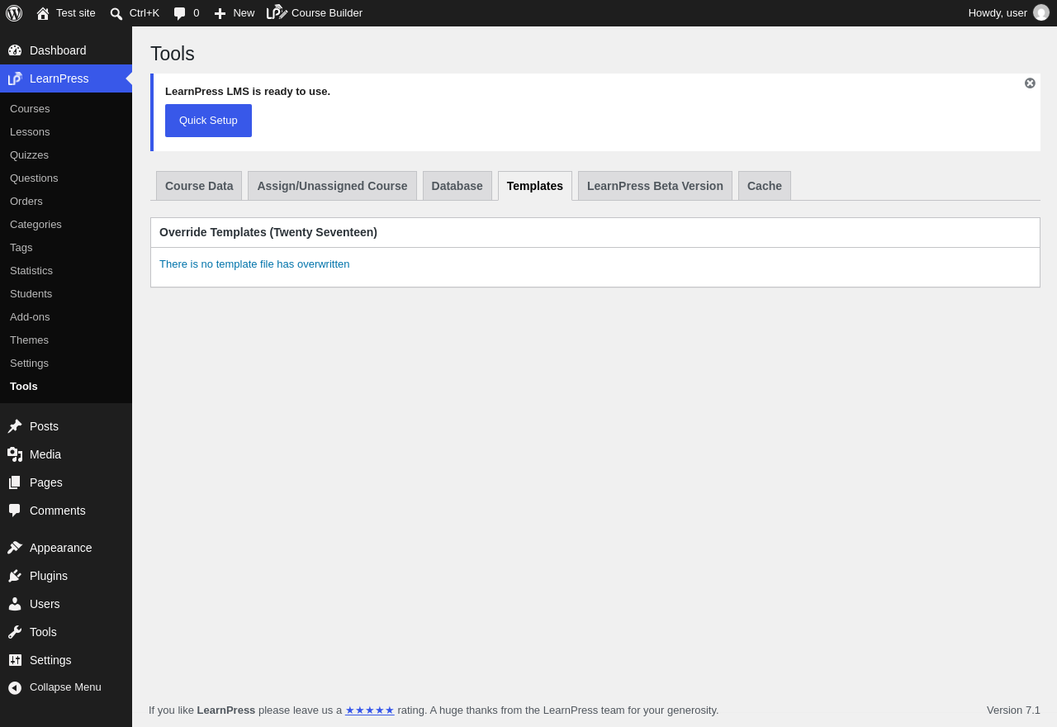Open the Posts menu label
Screen dimensions: 1057x727
[44, 426]
